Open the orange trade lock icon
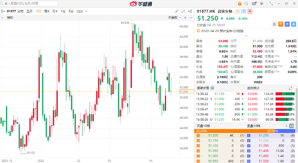Image resolution: width=298 pixels, height=163 pixels. 240,4
